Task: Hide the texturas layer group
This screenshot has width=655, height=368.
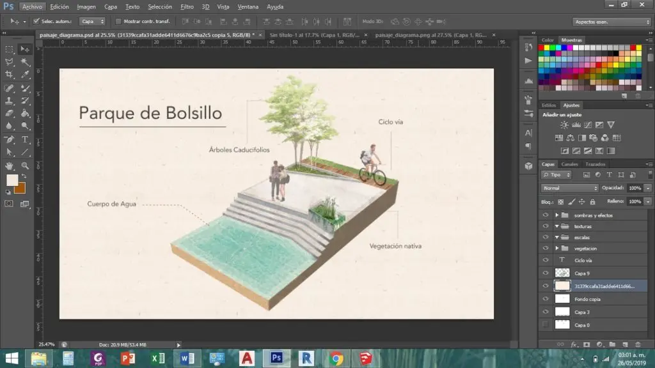Action: [x=546, y=226]
